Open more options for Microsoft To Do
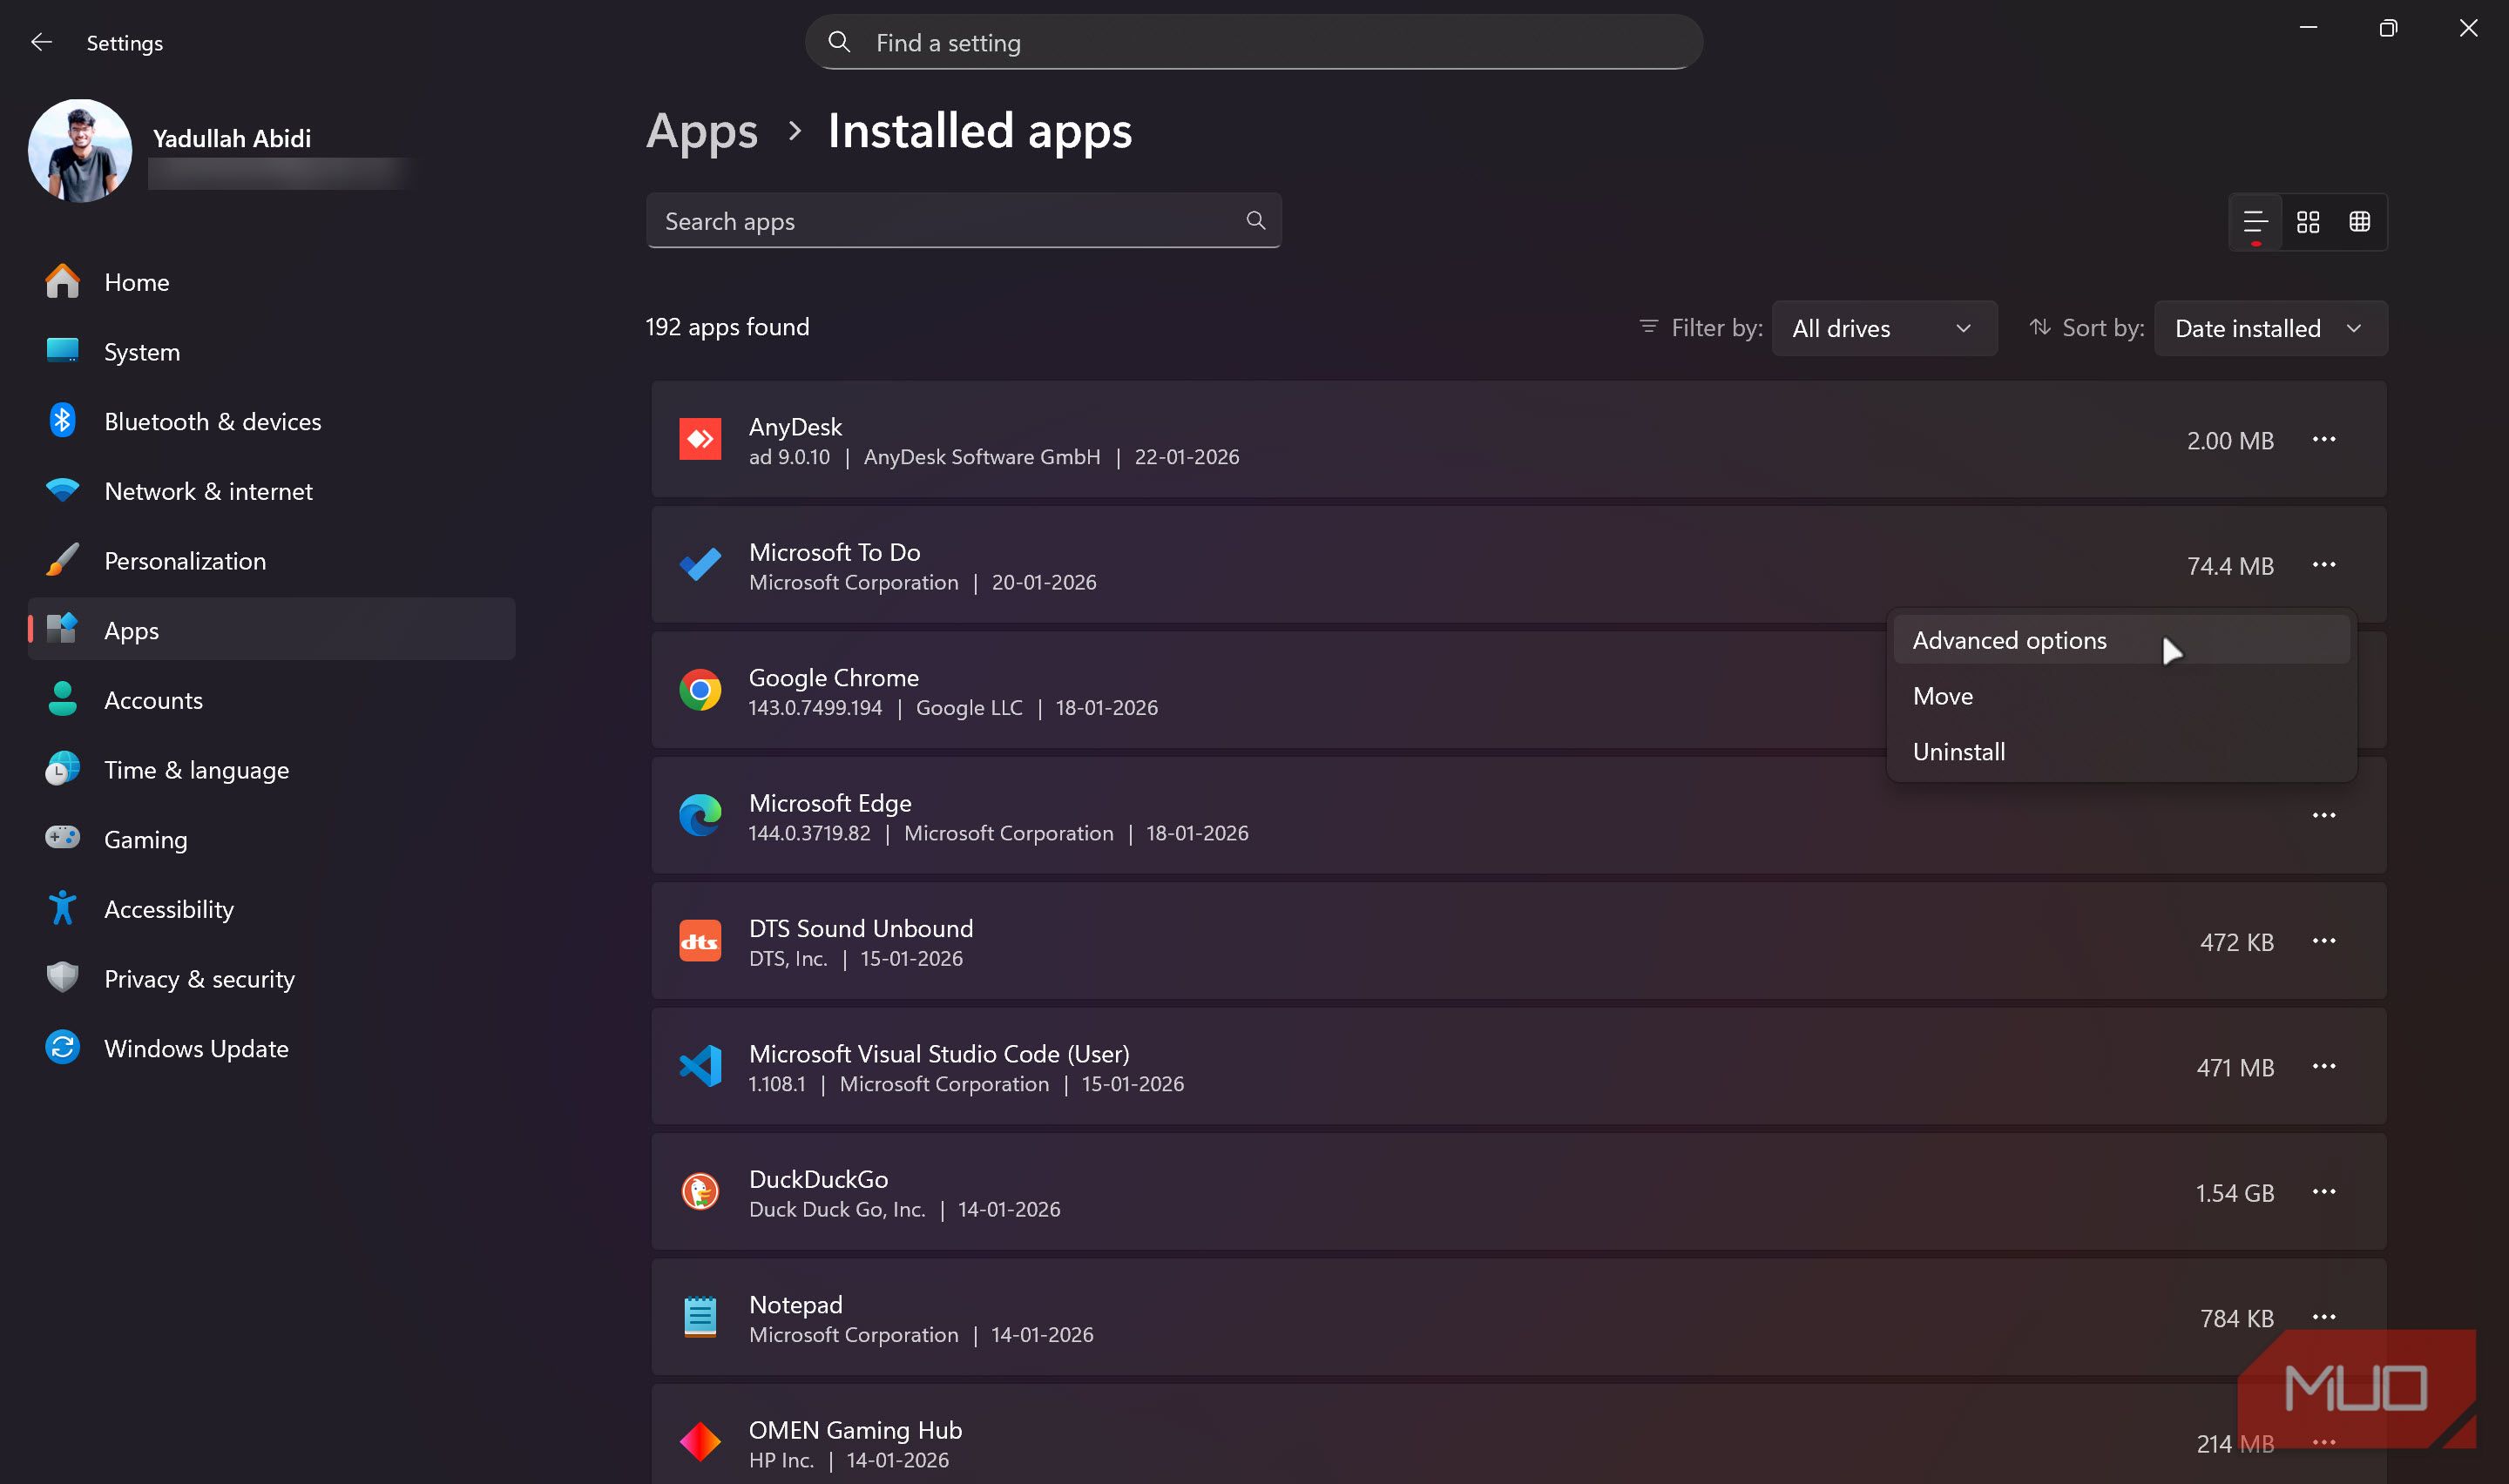 (x=2323, y=565)
